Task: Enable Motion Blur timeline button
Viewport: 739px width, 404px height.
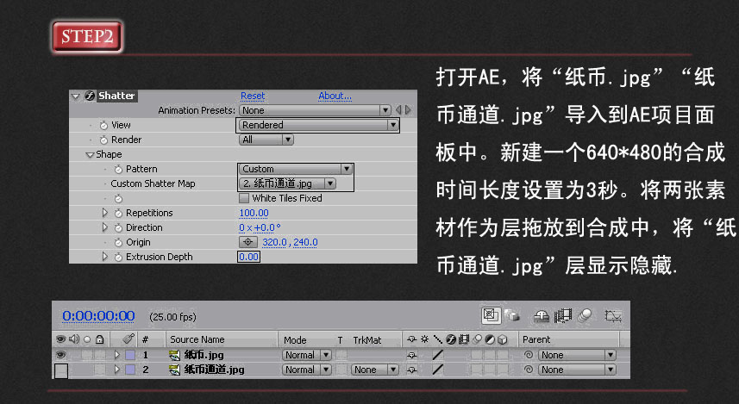Action: (585, 315)
